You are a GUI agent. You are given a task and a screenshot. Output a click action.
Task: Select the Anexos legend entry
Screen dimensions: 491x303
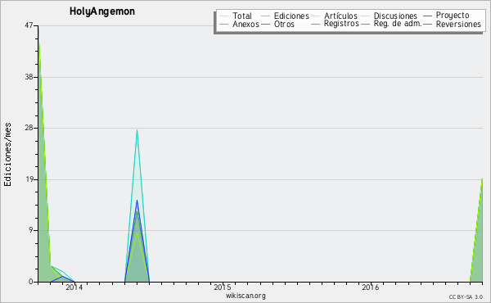[245, 24]
